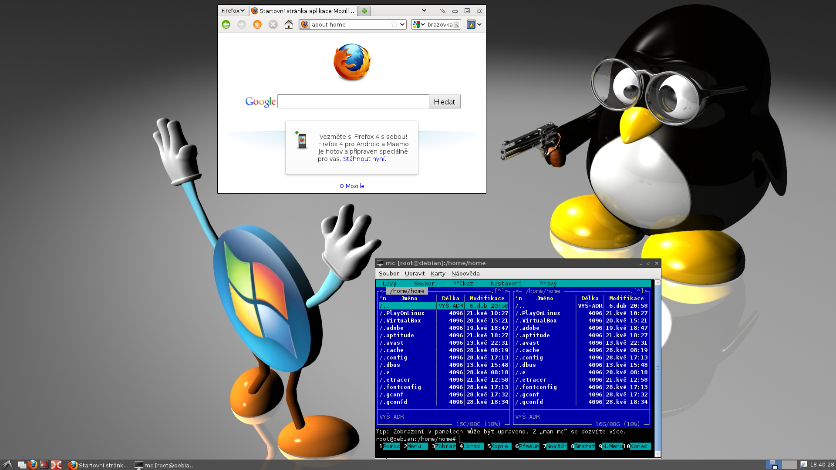Select .fontconfig in the left mc panel
Screen dimensions: 836x470
point(443,387)
